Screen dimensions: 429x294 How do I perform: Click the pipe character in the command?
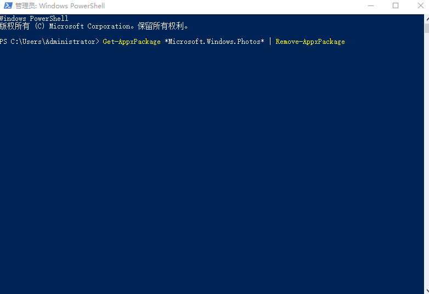[270, 42]
